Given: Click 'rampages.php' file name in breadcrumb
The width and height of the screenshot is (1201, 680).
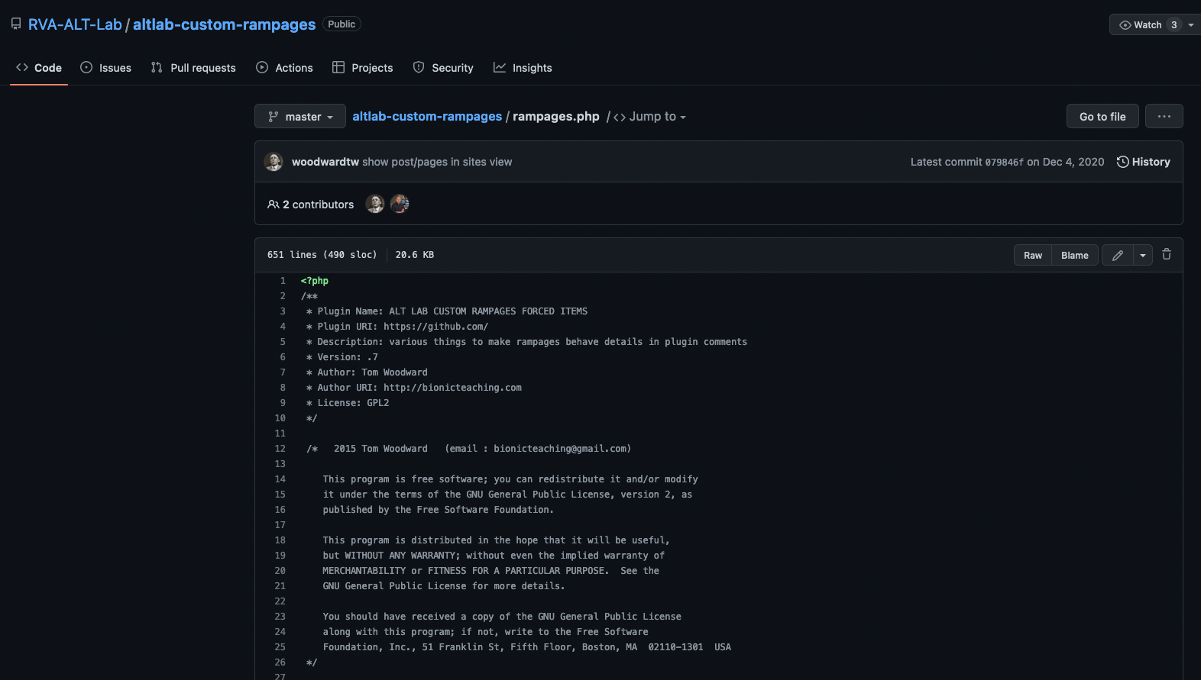Looking at the screenshot, I should [556, 116].
